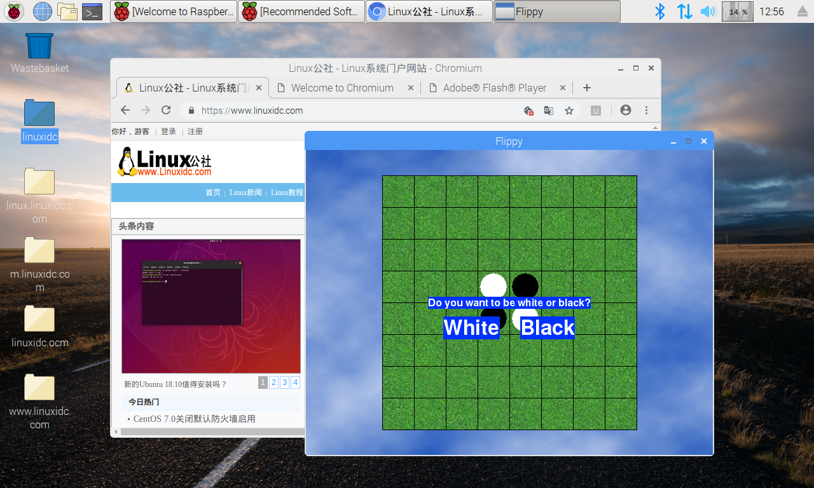This screenshot has width=814, height=488.
Task: Open the Linux教程 navigation link
Action: 287,193
